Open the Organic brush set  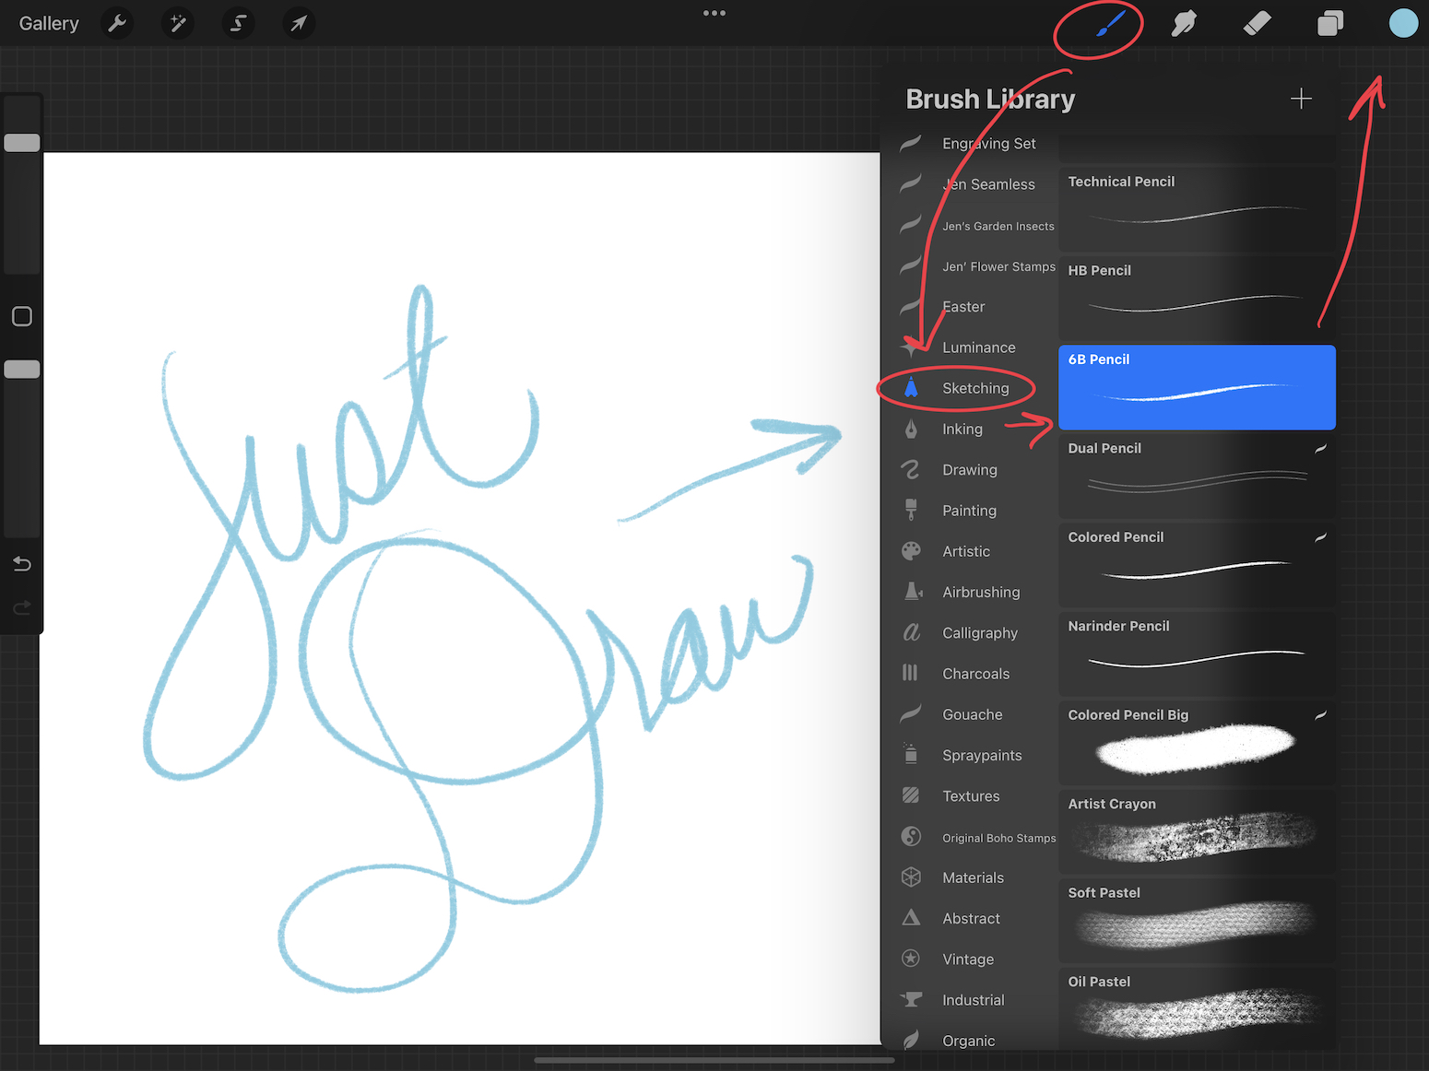click(x=970, y=1041)
